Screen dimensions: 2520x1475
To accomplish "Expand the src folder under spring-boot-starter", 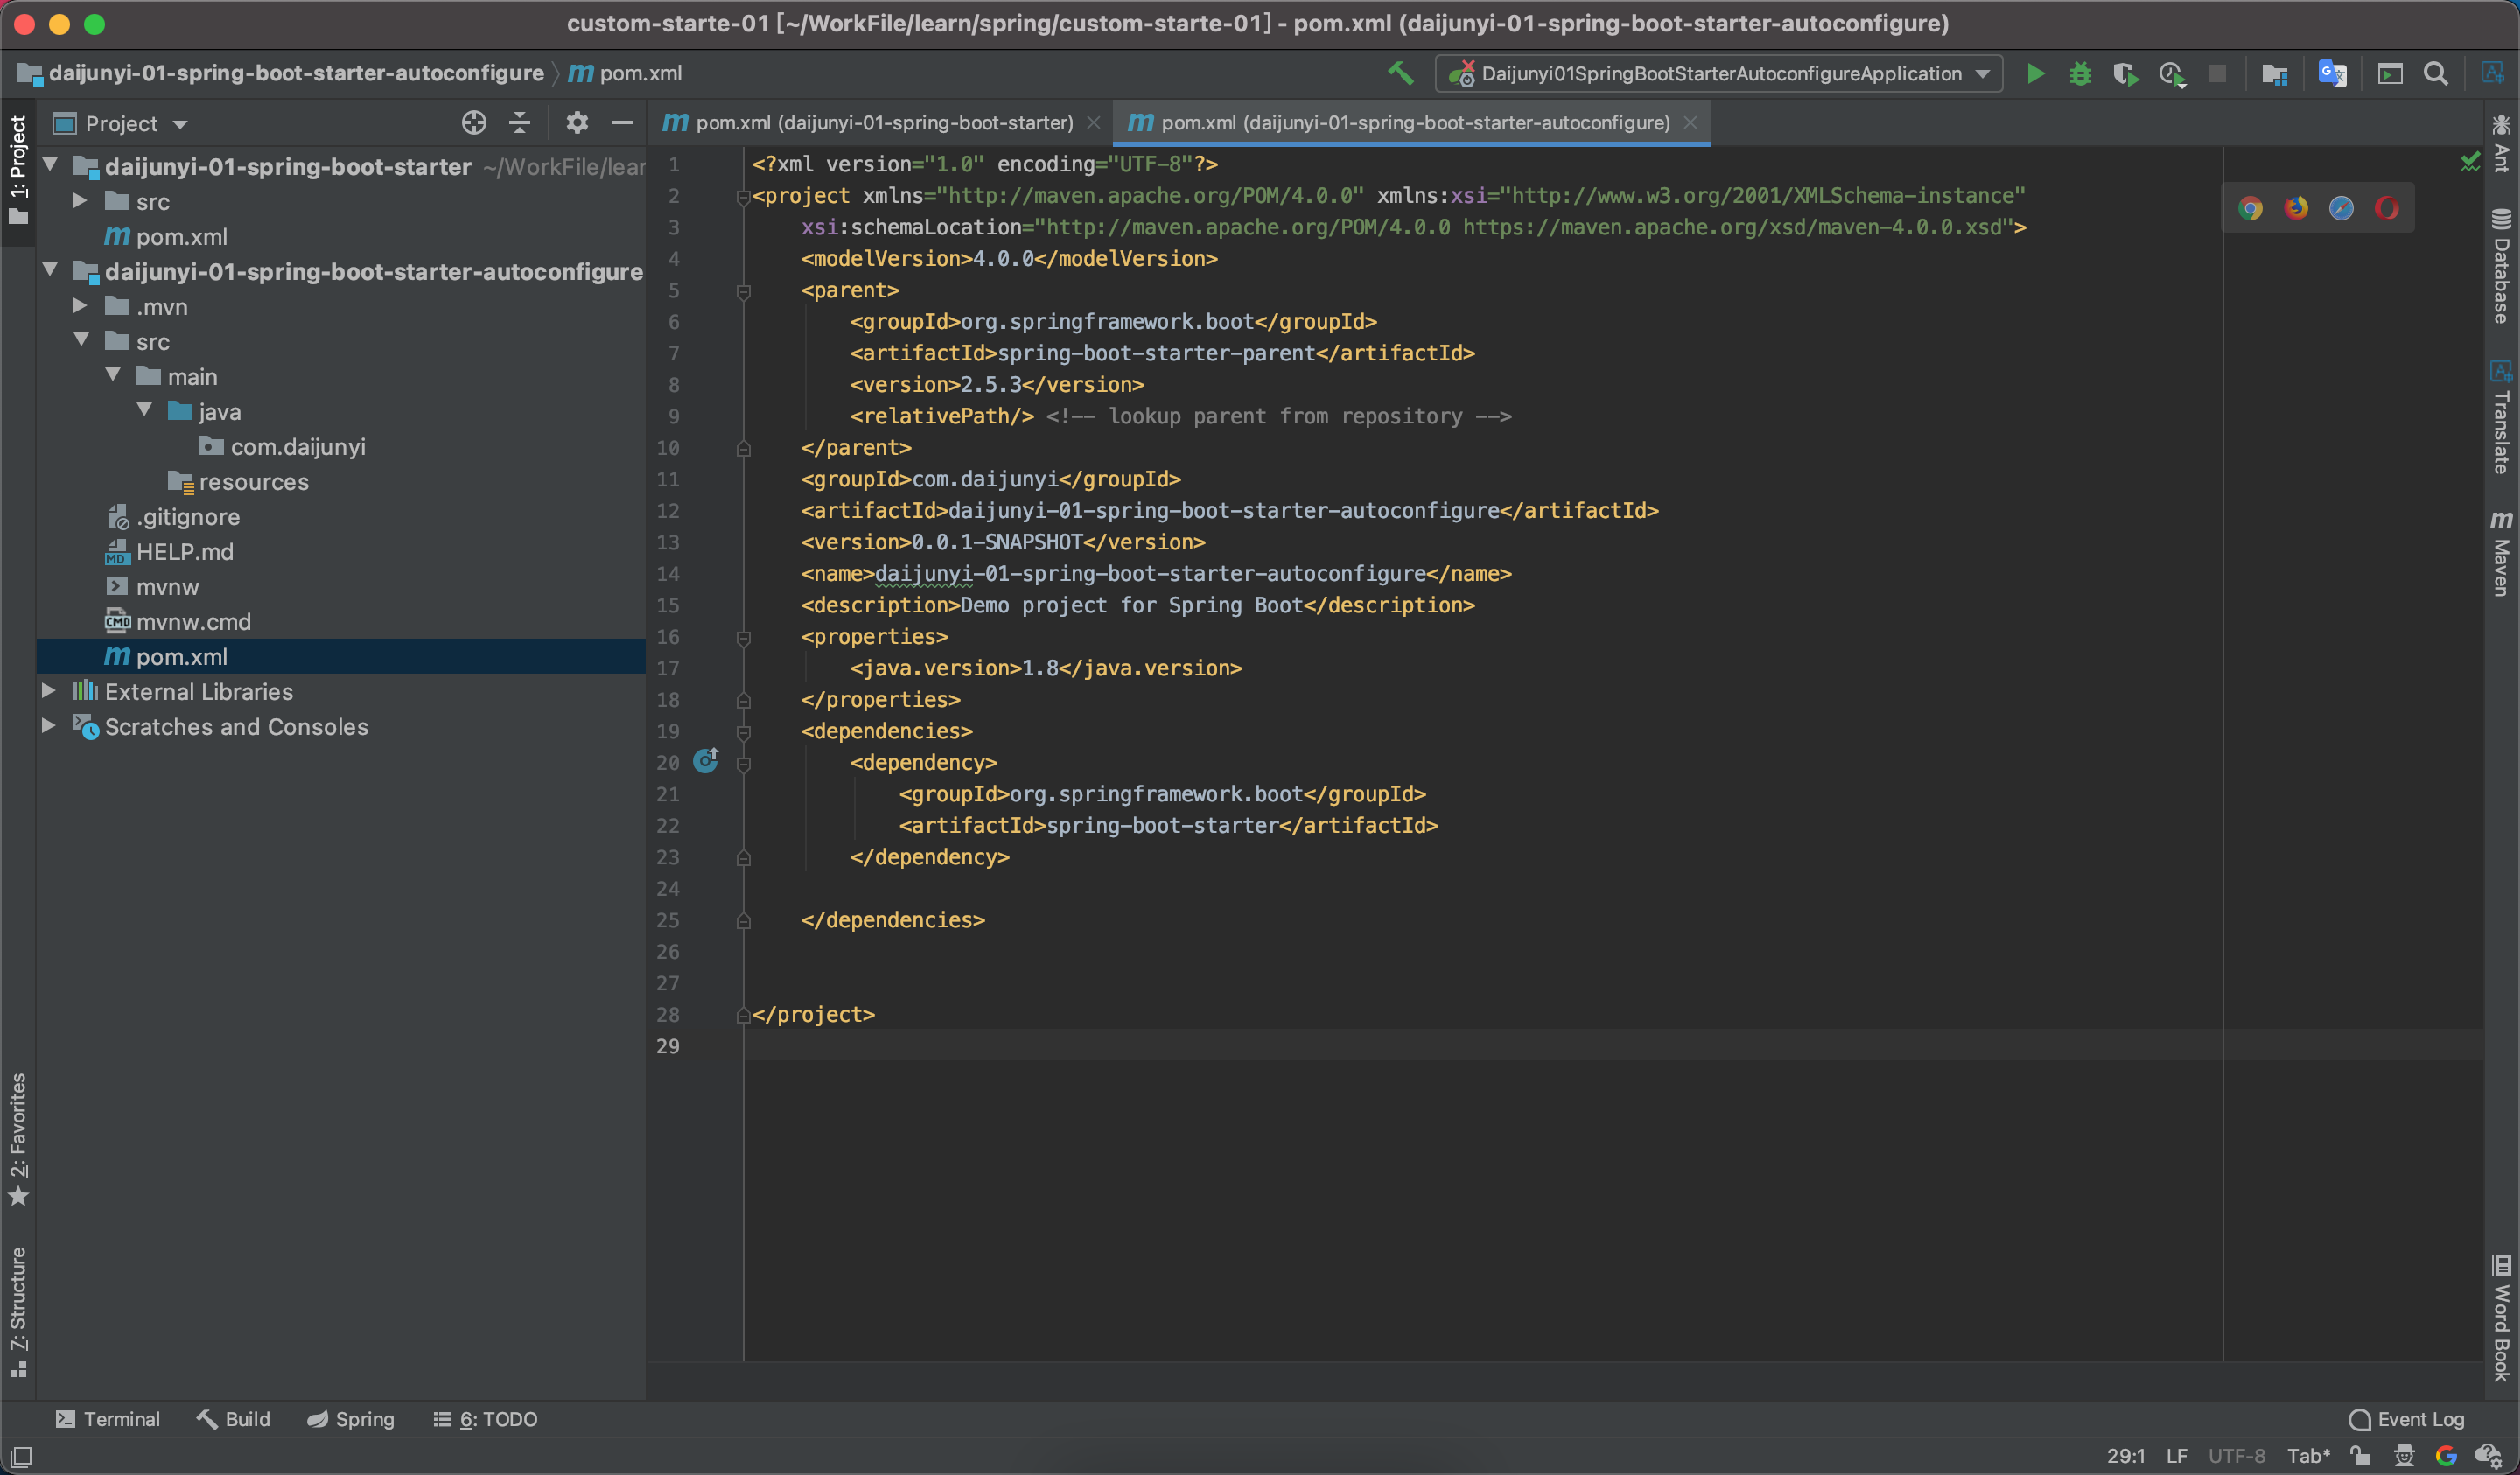I will click(80, 200).
